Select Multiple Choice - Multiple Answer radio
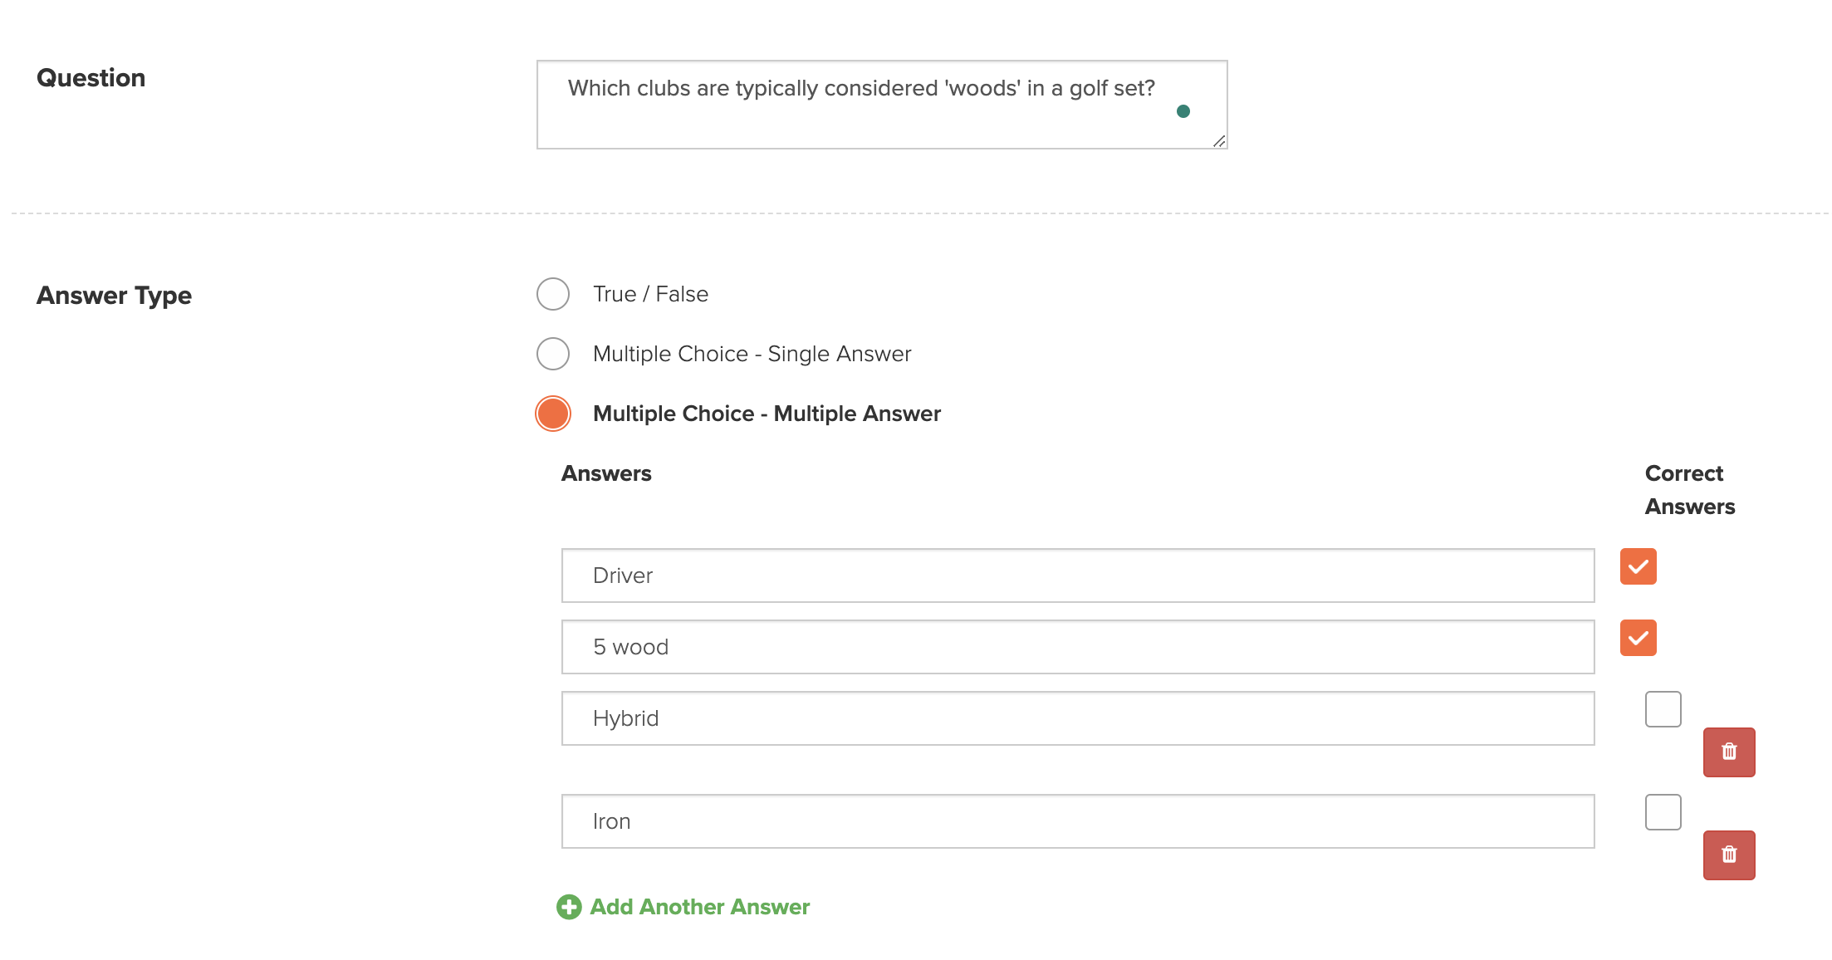 point(553,414)
